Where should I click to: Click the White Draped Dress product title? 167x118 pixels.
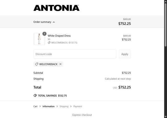(59, 36)
